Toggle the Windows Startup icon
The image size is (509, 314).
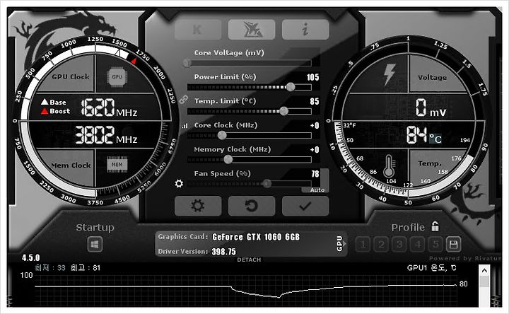coord(95,244)
